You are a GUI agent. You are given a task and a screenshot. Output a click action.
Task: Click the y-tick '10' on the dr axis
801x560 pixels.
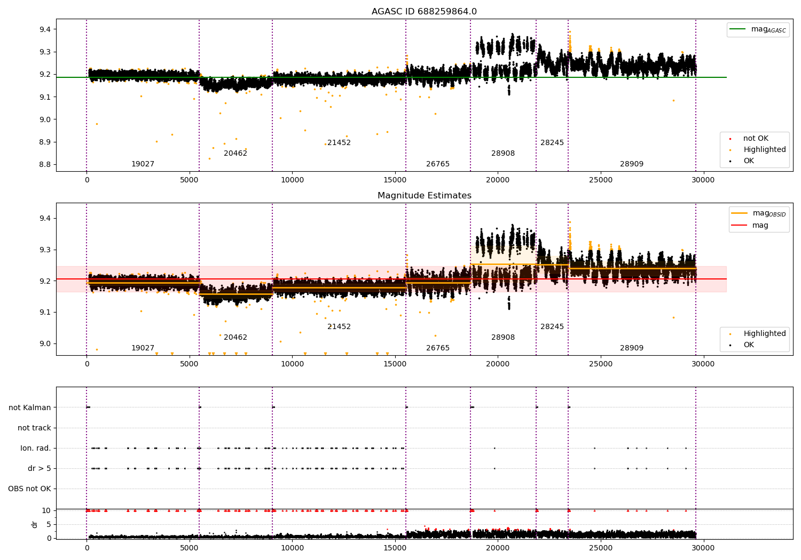click(47, 511)
